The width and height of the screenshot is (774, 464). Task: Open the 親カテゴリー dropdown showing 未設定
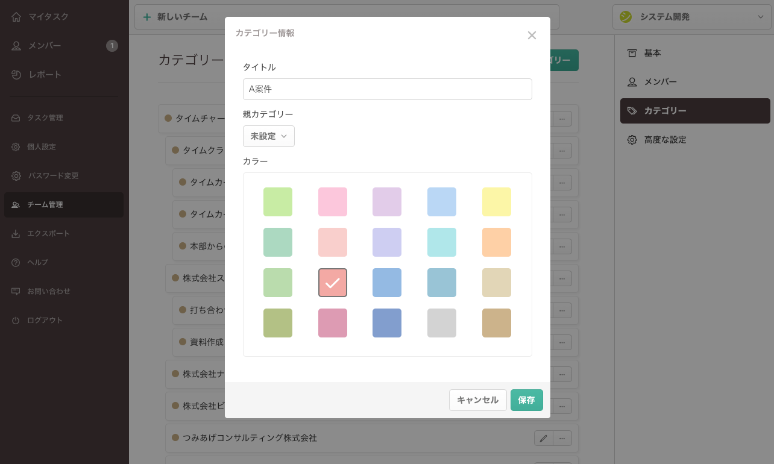tap(268, 136)
